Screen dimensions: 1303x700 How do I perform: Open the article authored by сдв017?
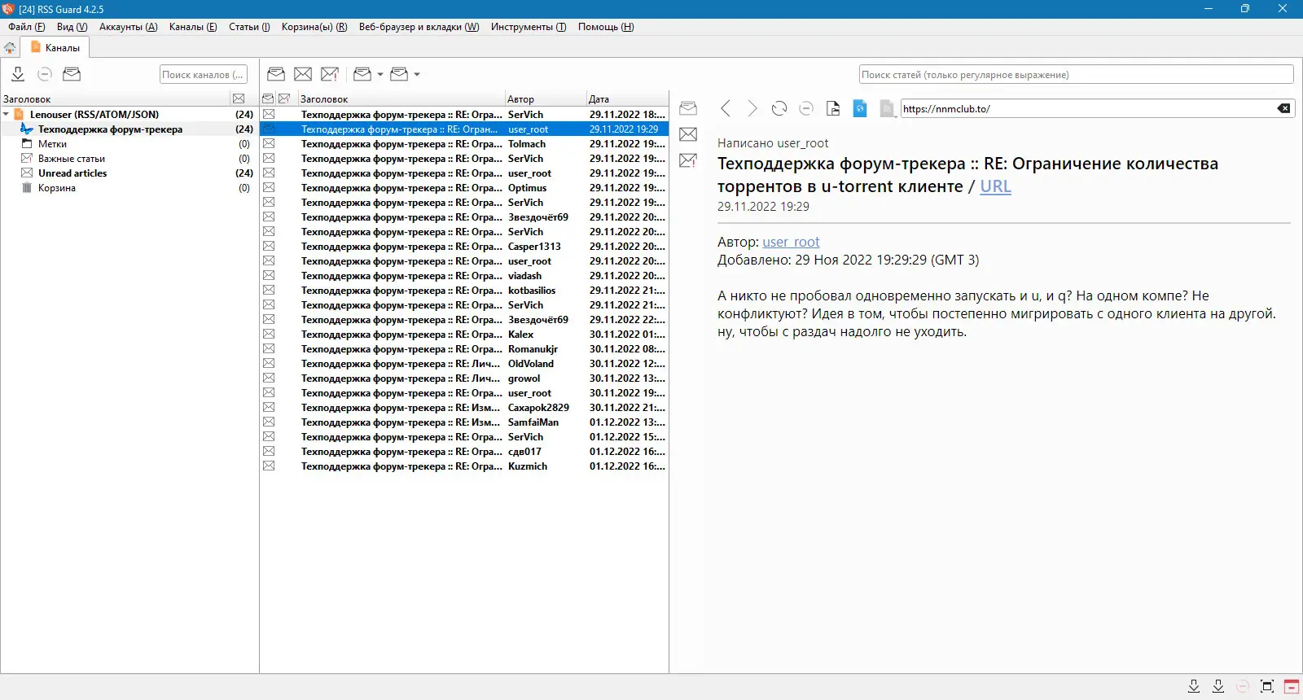coord(464,452)
